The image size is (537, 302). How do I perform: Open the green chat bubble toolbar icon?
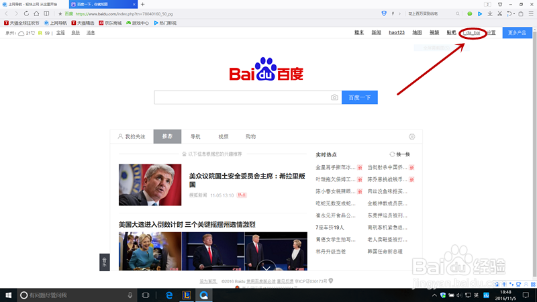click(469, 13)
